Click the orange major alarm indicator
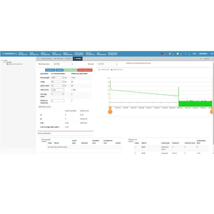214x214 pixels. click(170, 54)
